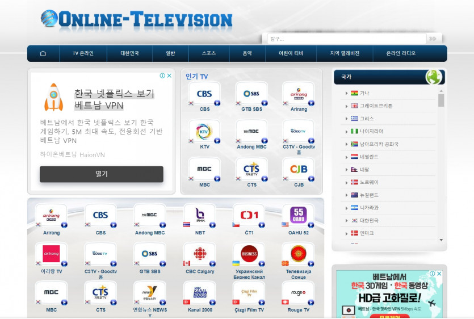Expand the 뉴질랜드 country entry

pyautogui.click(x=346, y=195)
